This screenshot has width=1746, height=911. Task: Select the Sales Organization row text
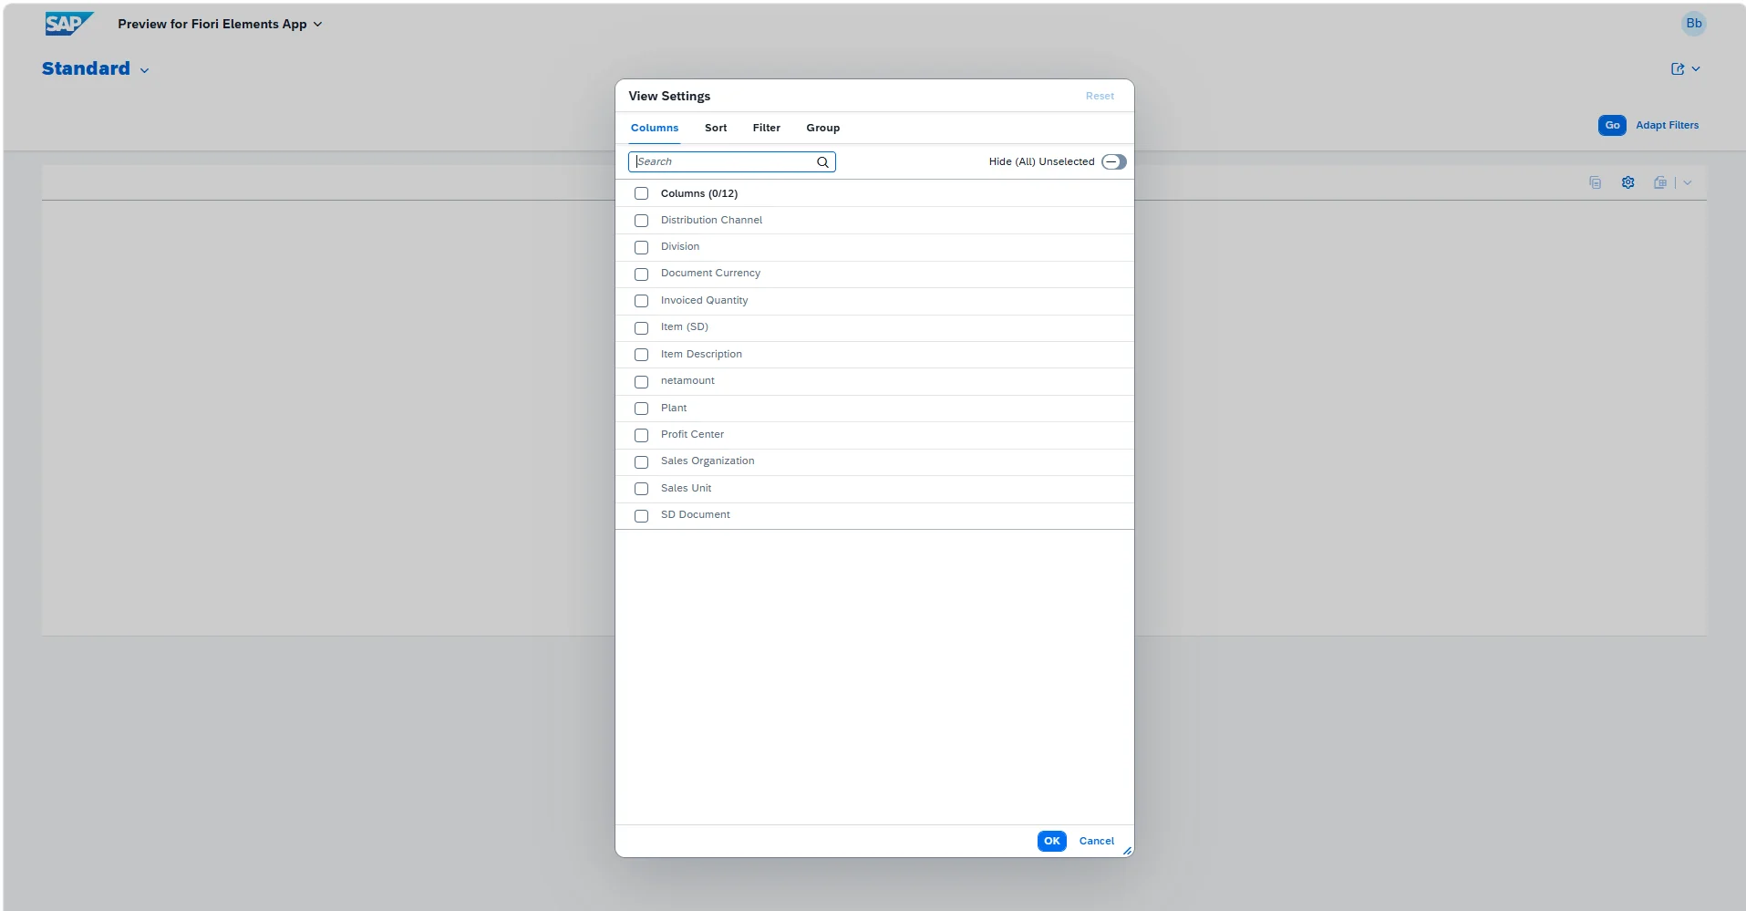click(708, 461)
